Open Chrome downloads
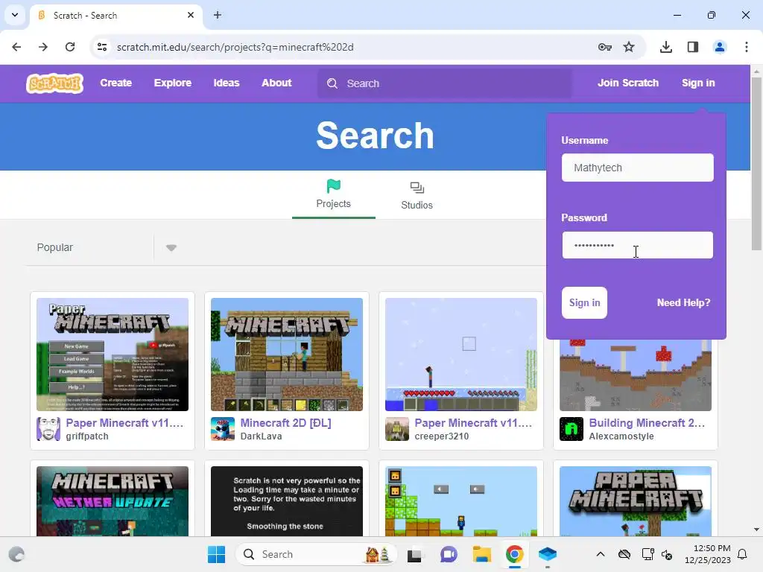Screen dimensions: 763x572 tap(666, 47)
